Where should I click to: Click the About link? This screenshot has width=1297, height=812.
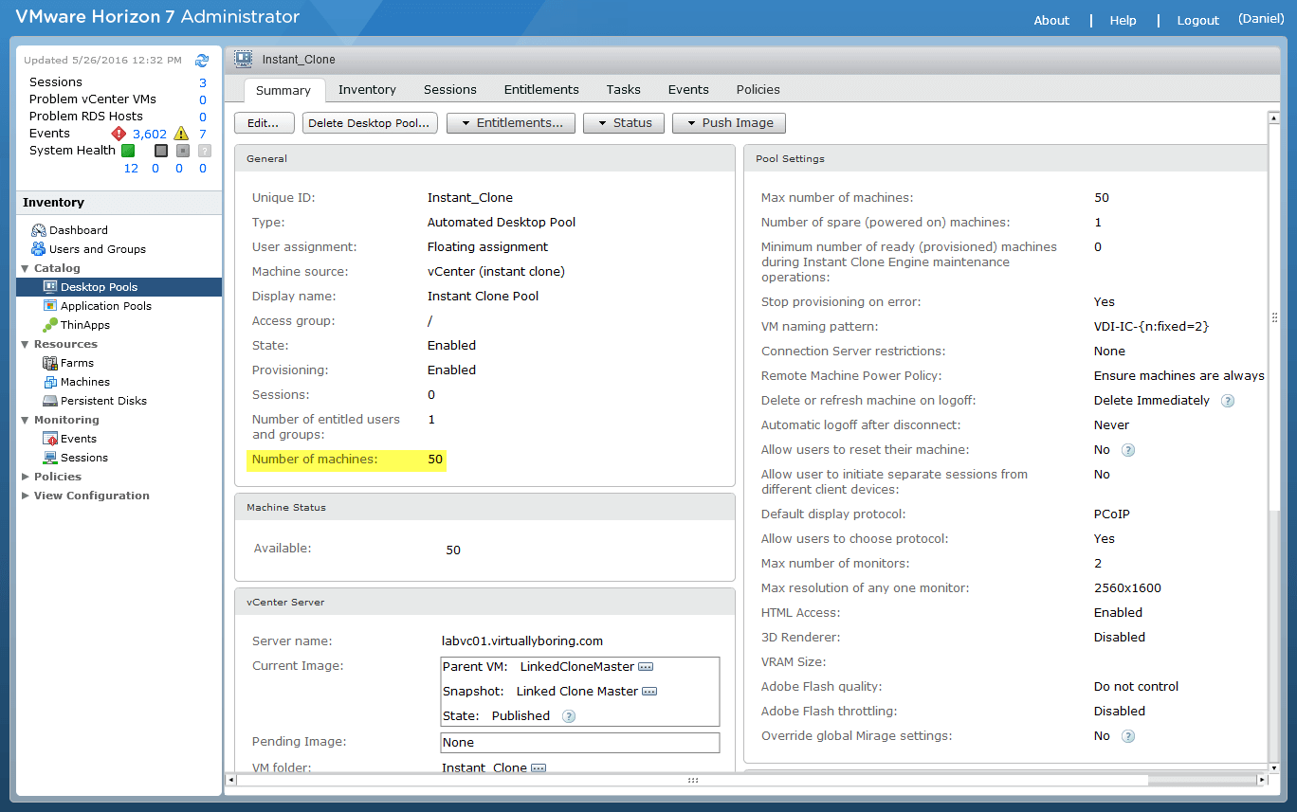(1051, 21)
